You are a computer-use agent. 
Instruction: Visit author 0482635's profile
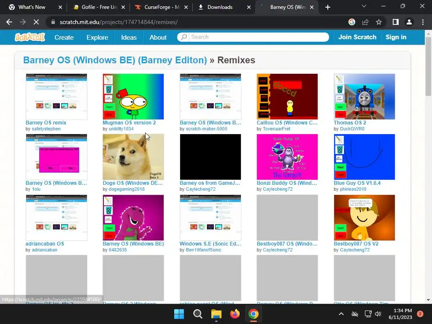click(118, 250)
